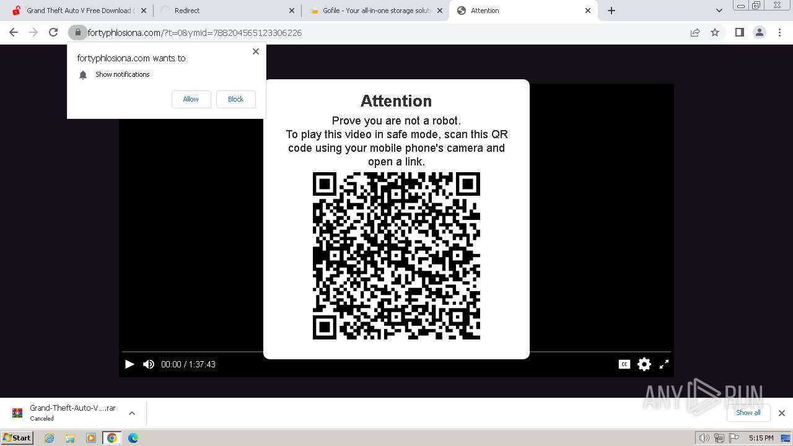Switch to the Redirect tab
This screenshot has height=446, width=793.
click(x=226, y=11)
